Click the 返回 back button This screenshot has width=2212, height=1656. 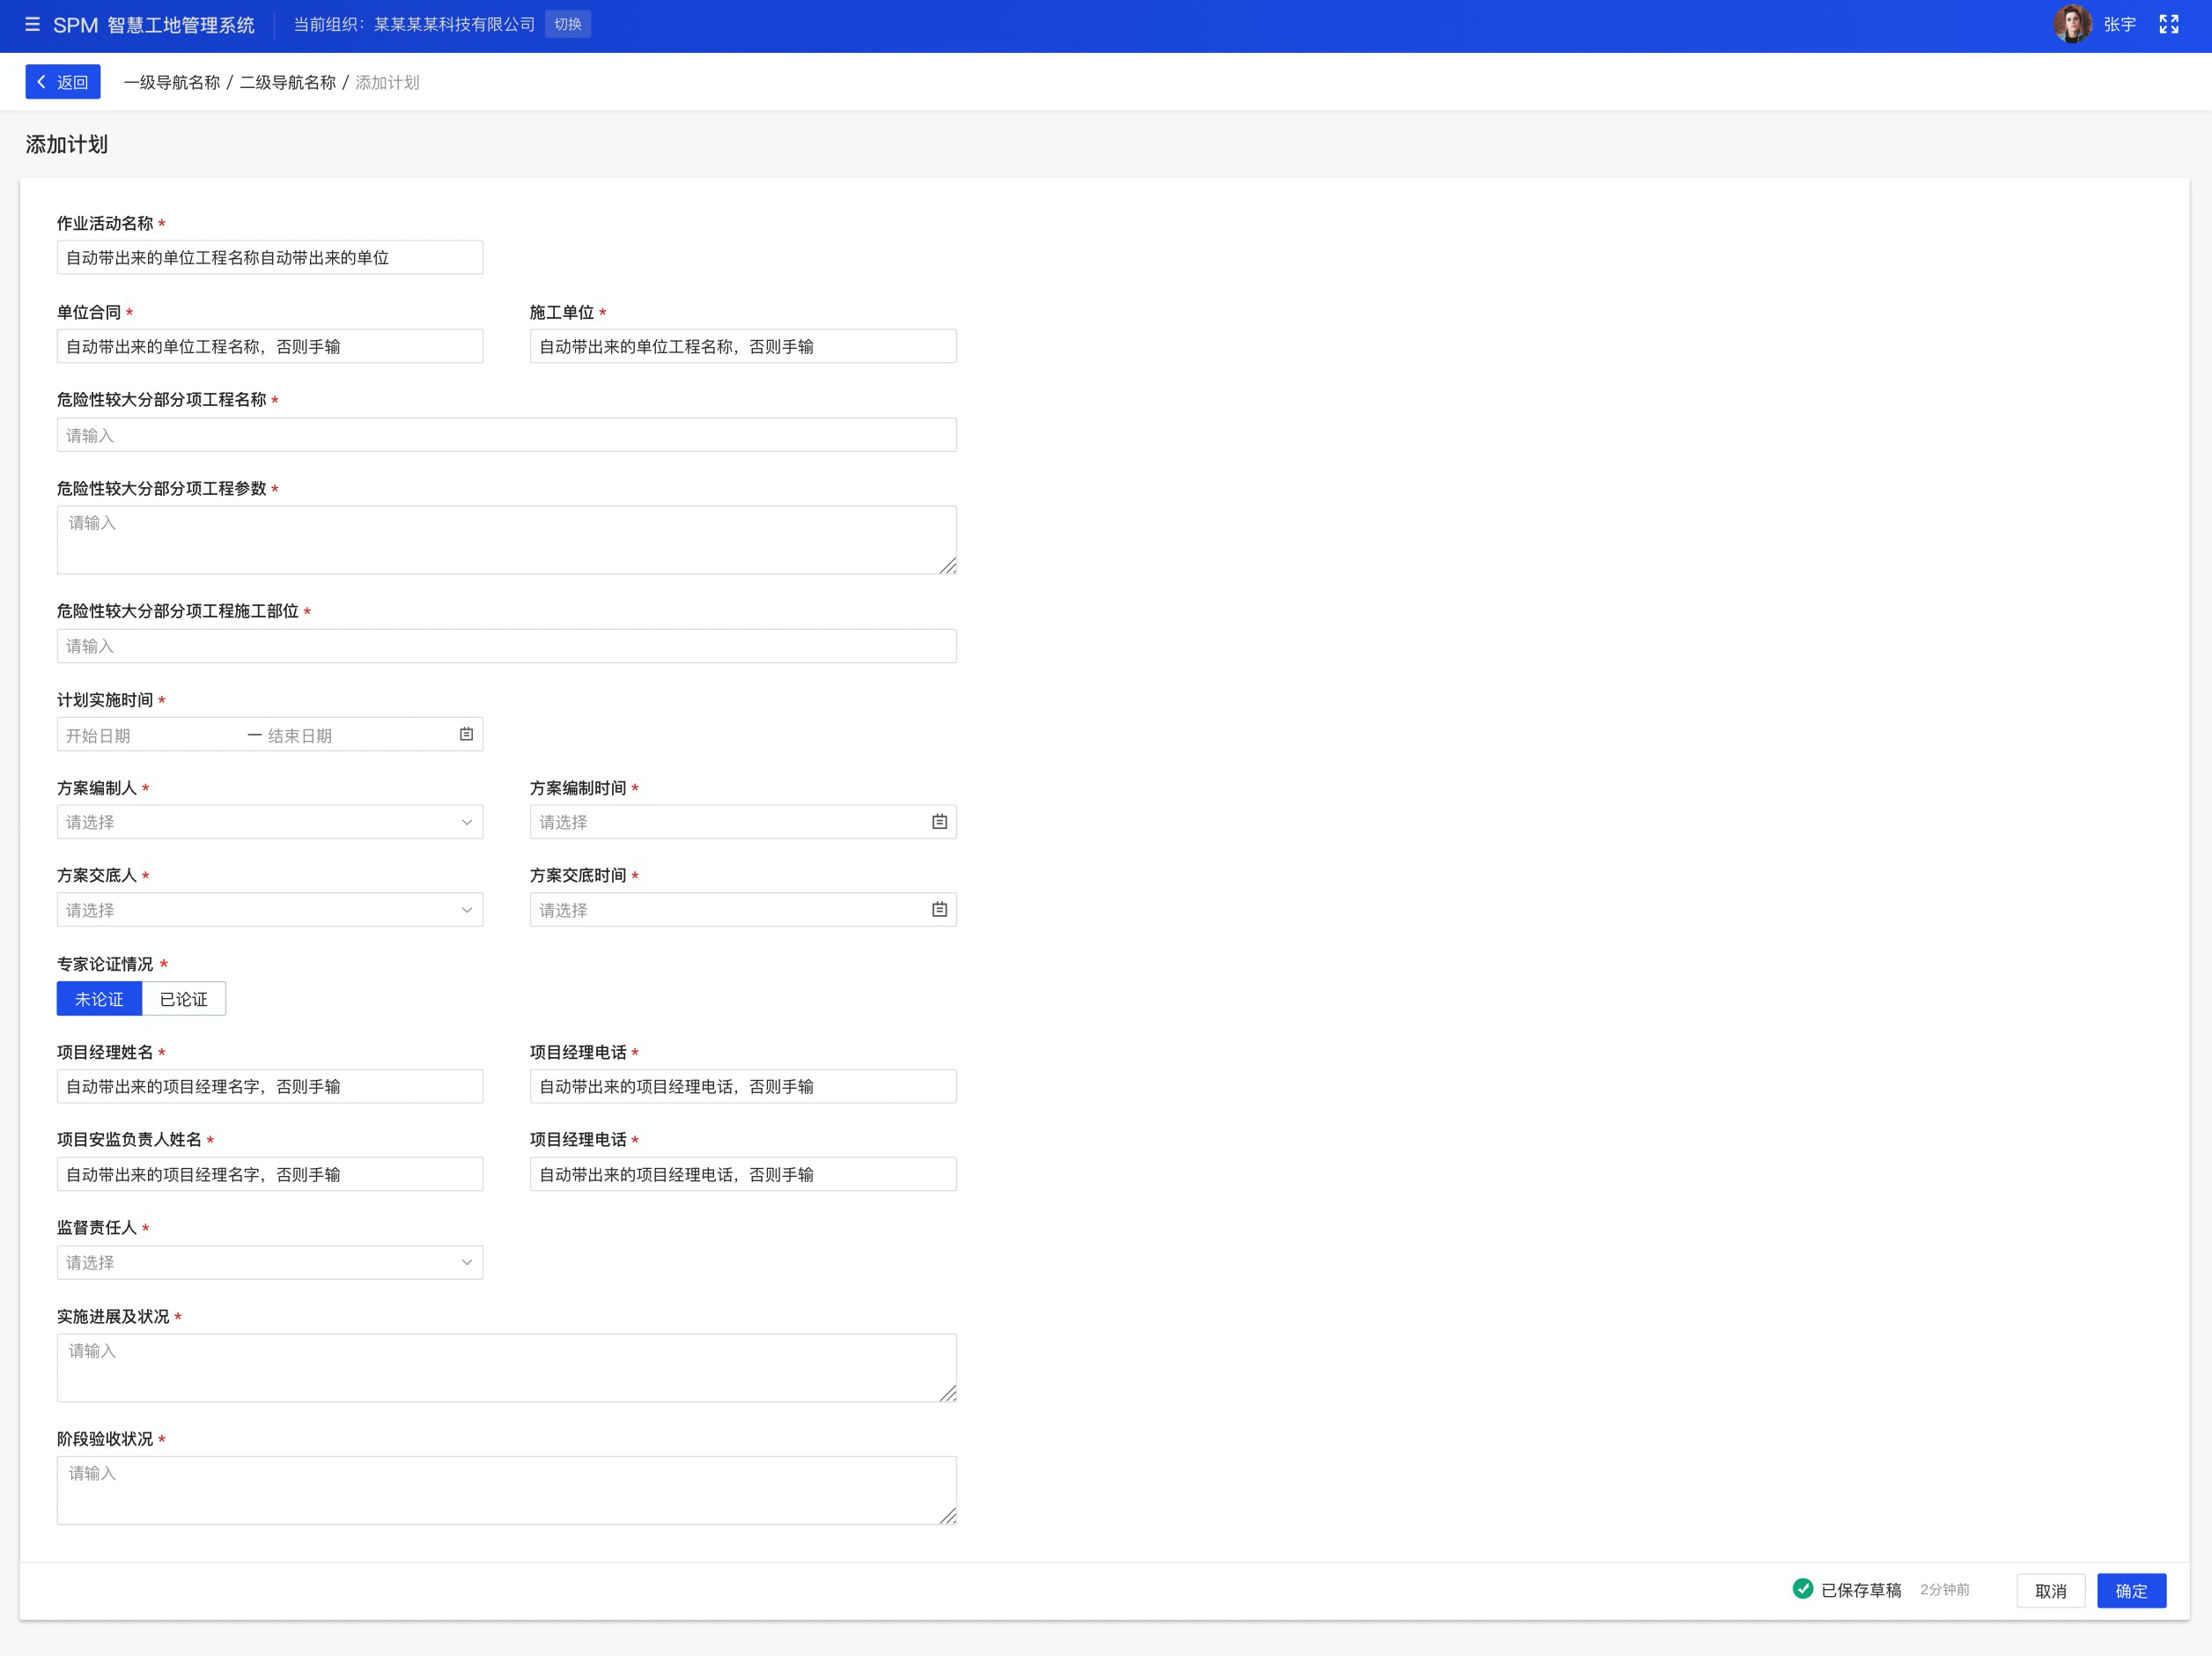pyautogui.click(x=63, y=82)
